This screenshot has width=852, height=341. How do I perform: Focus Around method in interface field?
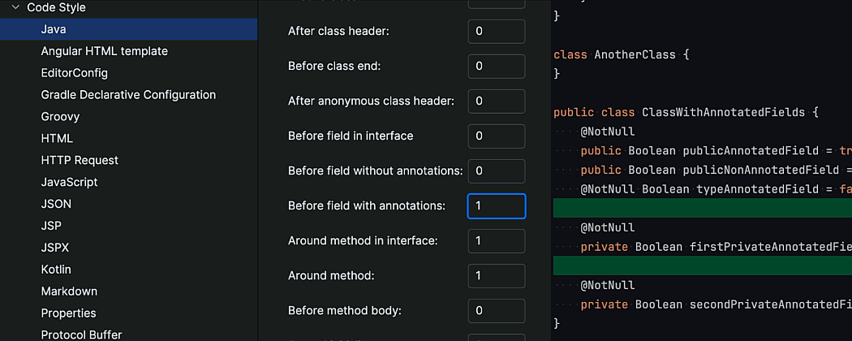click(x=496, y=241)
